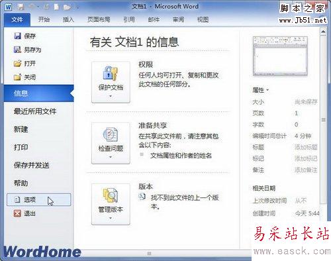Expand the 属性 properties dropdown
Image resolution: width=331 pixels, height=261 pixels.
coord(261,90)
